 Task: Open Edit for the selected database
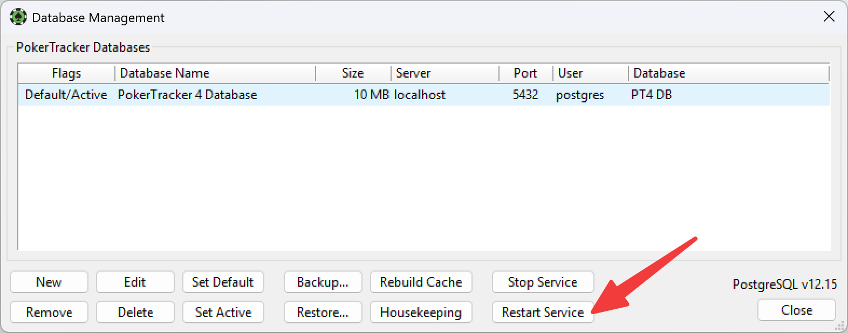click(x=135, y=282)
